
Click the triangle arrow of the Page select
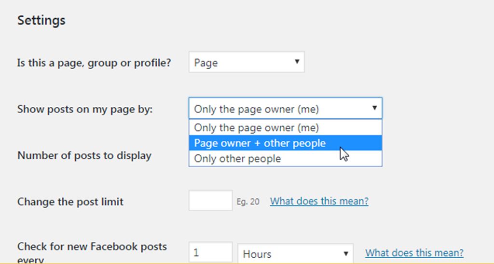(x=297, y=62)
